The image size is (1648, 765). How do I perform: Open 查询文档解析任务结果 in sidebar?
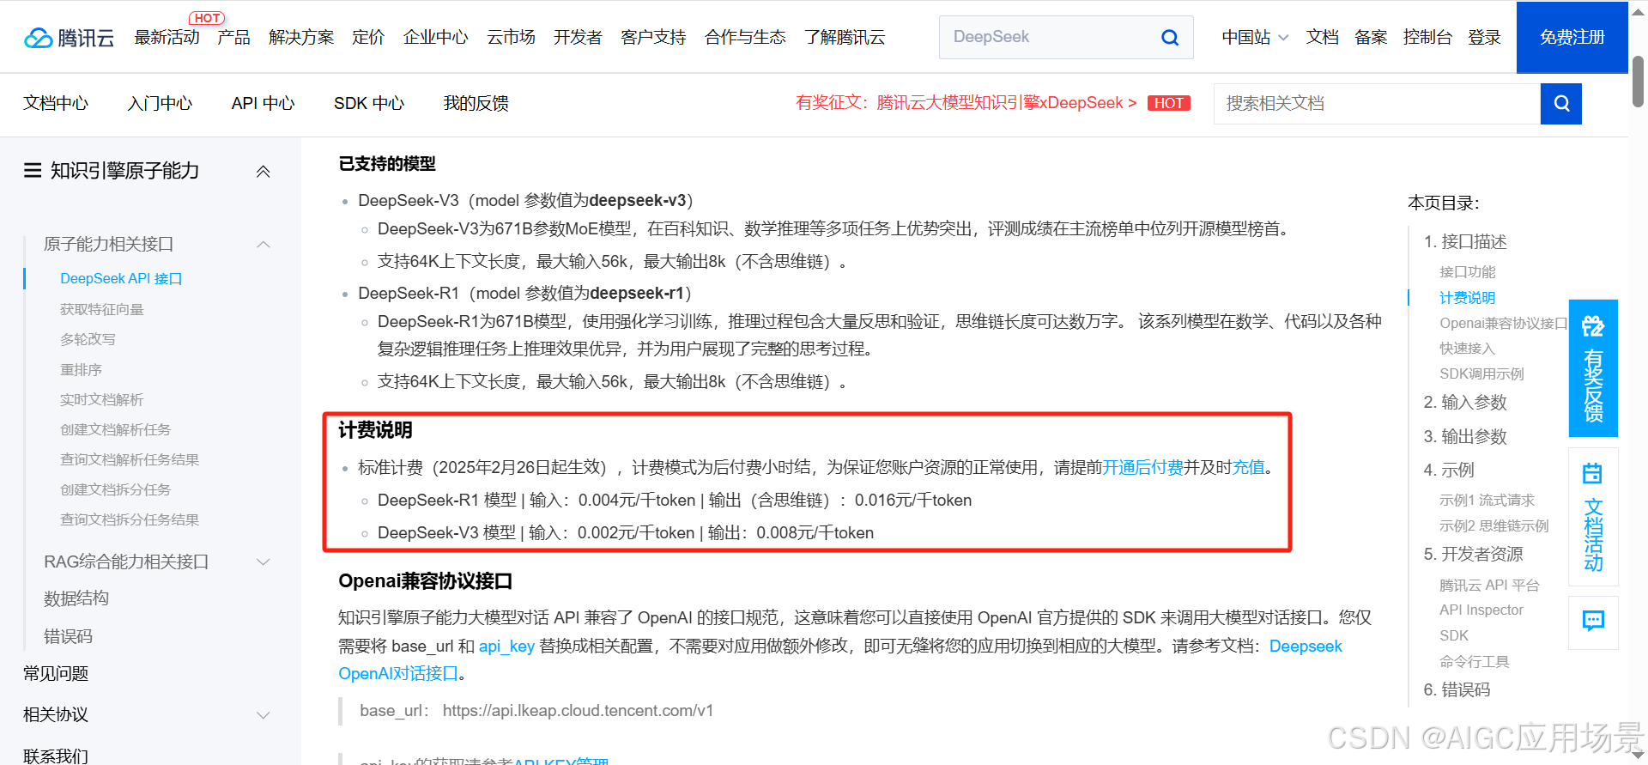coord(130,460)
